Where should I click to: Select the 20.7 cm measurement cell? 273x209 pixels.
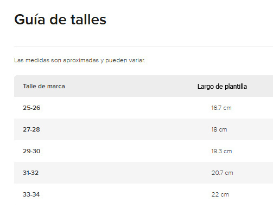pos(222,173)
